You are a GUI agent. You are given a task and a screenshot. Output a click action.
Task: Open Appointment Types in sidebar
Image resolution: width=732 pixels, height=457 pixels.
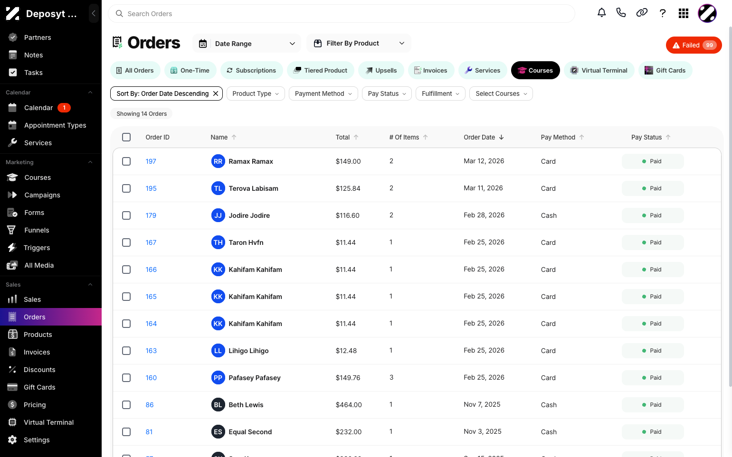pyautogui.click(x=51, y=125)
